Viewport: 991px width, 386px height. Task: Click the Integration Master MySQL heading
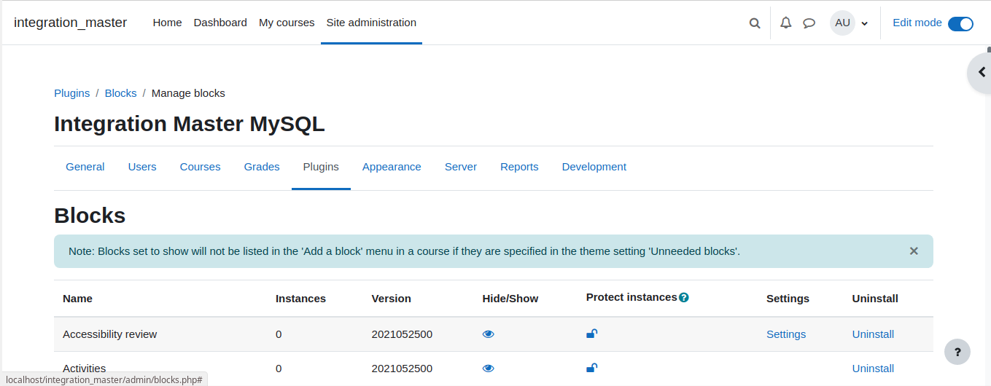(x=190, y=124)
